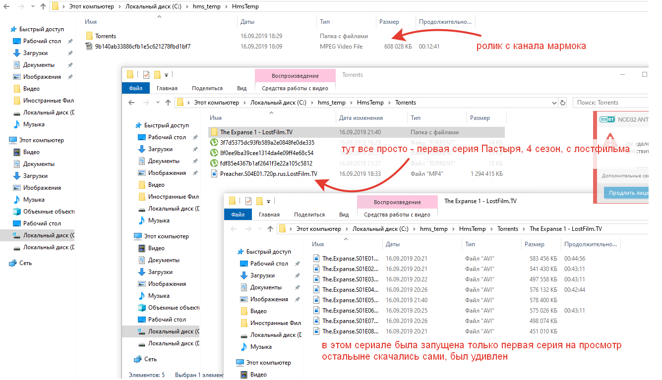Screen dimensions: 662x380
Task: Expand chevron after HmsTemp in Torrents window breadcrumb
Action: pyautogui.click(x=389, y=103)
